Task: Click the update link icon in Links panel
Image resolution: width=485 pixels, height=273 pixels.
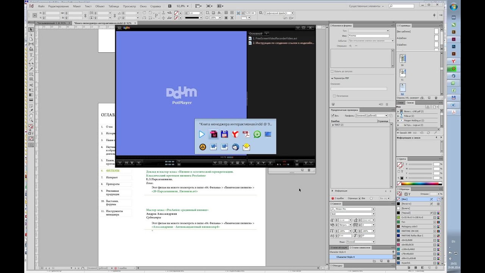Action: point(428,133)
